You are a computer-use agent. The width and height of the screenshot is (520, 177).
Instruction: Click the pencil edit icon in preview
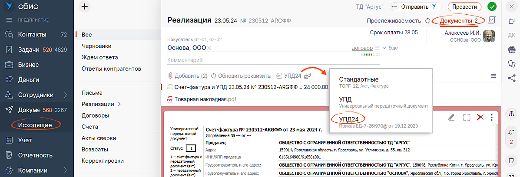(451, 117)
